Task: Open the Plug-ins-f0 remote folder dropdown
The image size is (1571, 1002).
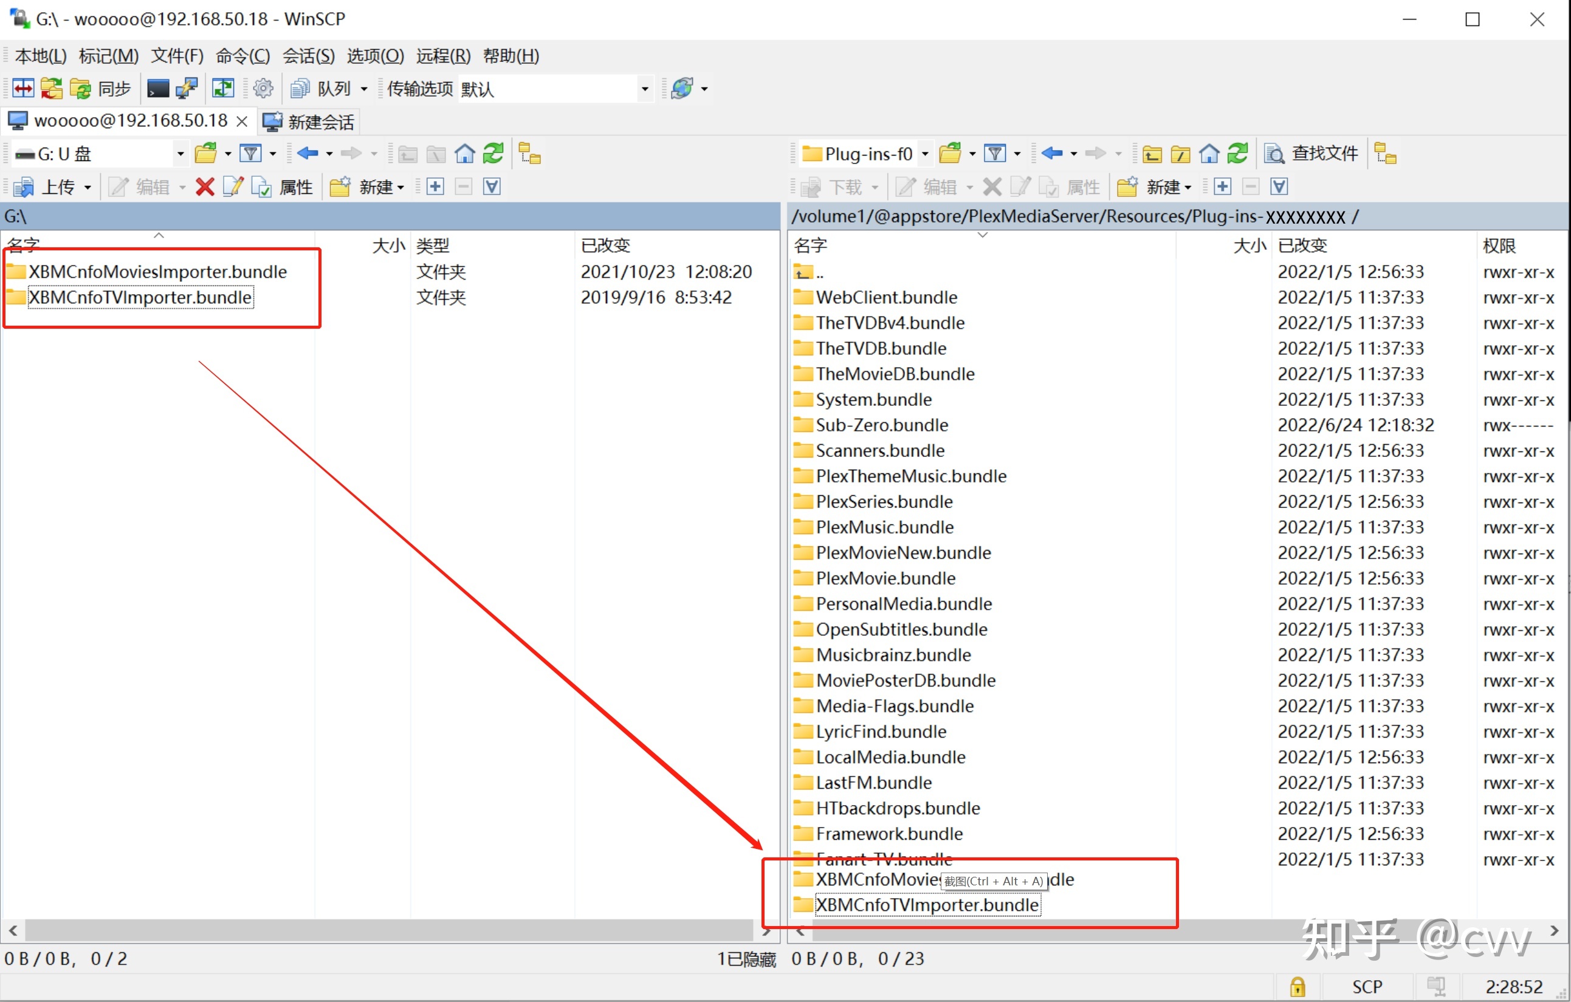Action: pyautogui.click(x=924, y=154)
